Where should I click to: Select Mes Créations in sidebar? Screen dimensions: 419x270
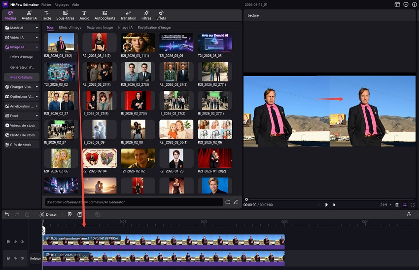point(22,77)
